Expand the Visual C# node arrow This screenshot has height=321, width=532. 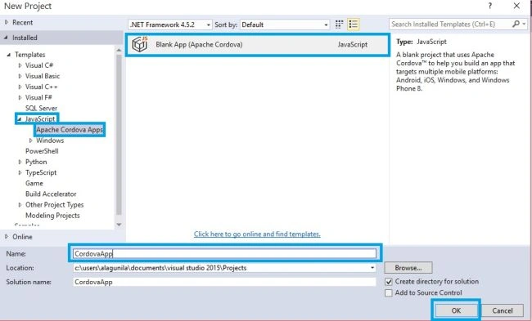point(20,65)
